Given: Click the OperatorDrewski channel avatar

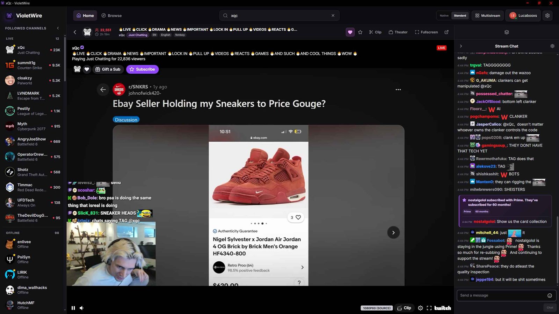Looking at the screenshot, I should [10, 157].
